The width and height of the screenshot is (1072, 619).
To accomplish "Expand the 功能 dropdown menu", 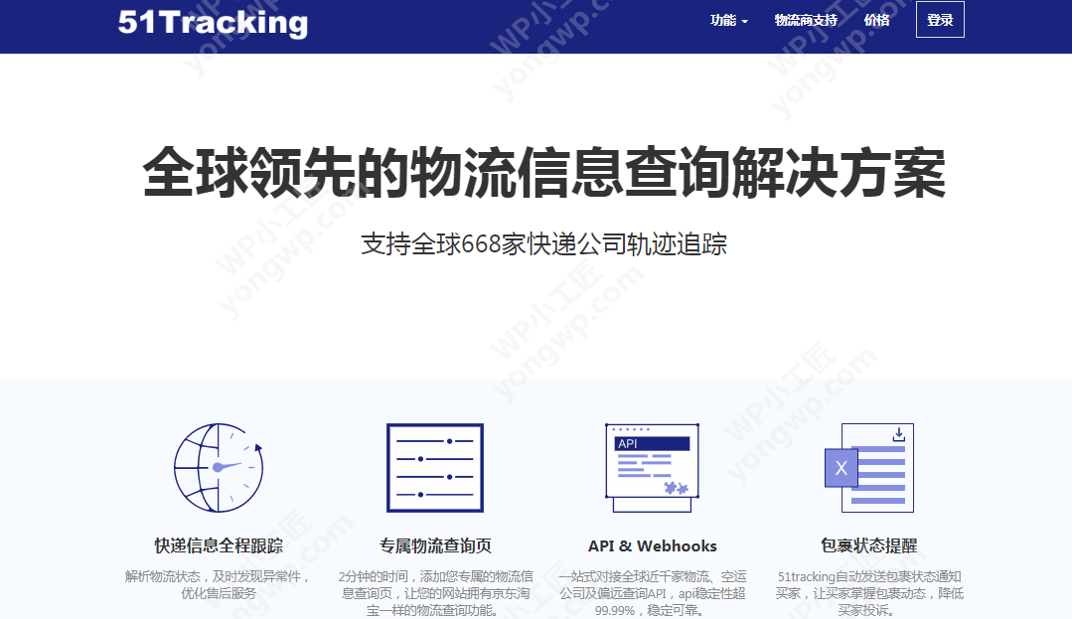I will (x=728, y=20).
